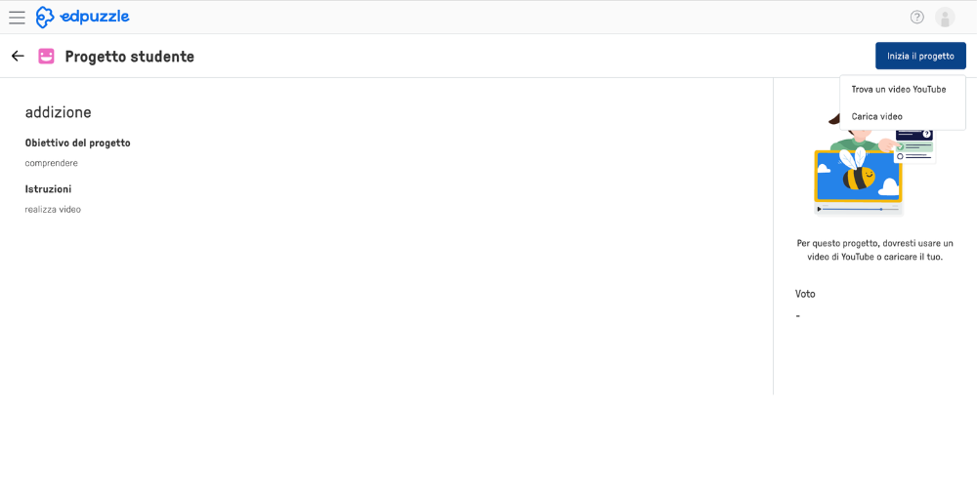This screenshot has height=488, width=977.
Task: Click the illustration's video progress bar
Action: [862, 209]
